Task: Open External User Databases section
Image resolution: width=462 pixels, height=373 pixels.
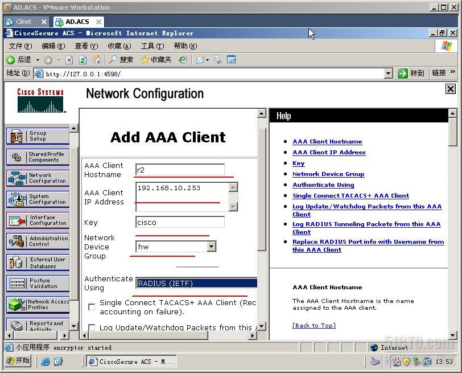Action: click(x=38, y=263)
